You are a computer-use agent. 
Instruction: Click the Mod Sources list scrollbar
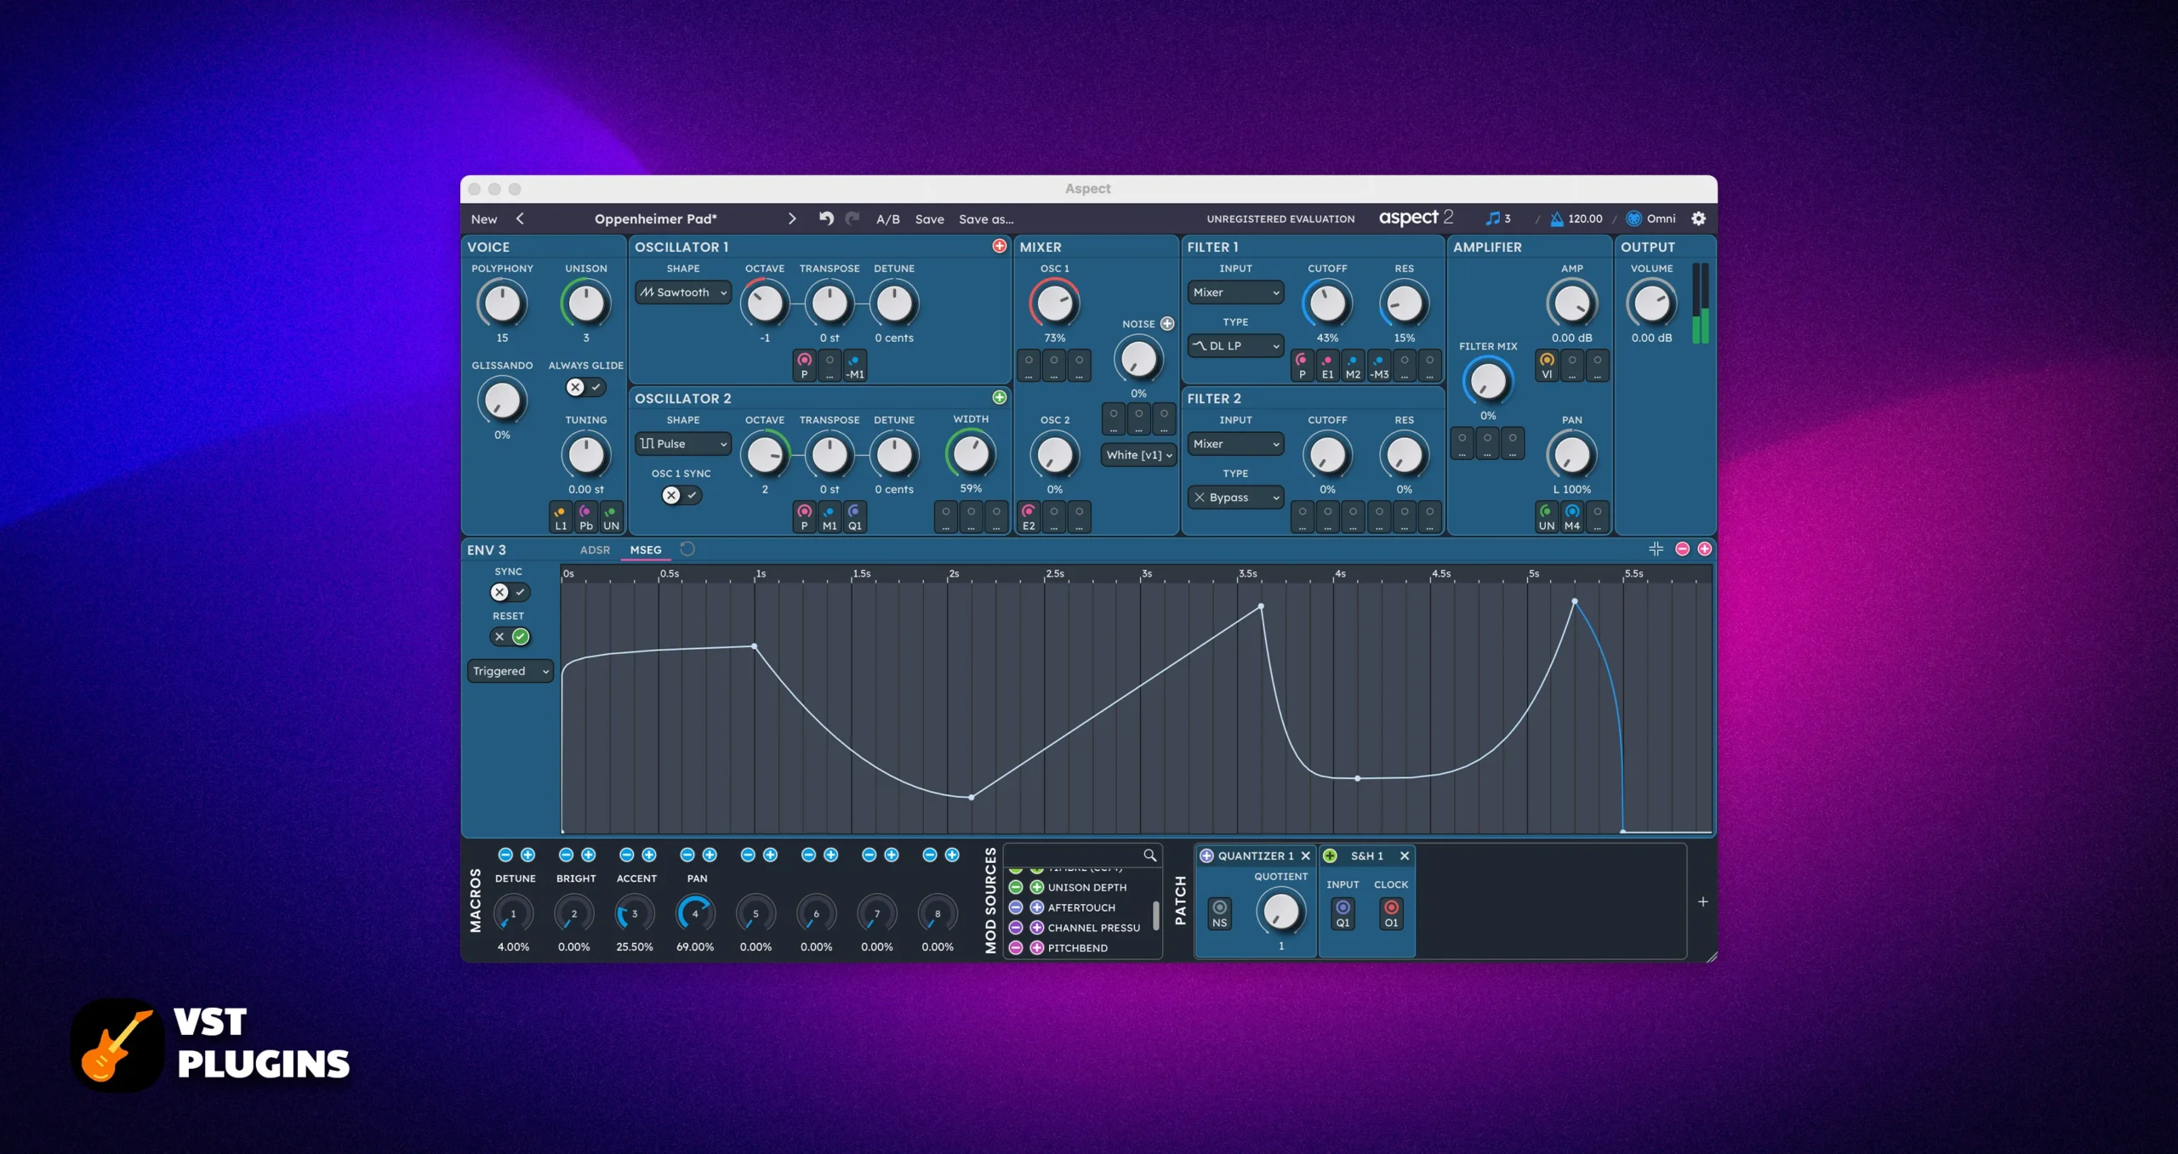point(1155,916)
